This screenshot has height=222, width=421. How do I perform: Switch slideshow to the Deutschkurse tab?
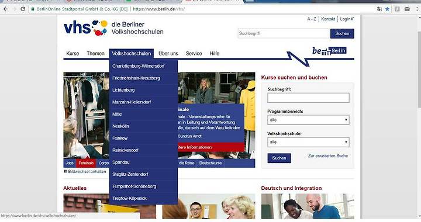tap(210, 163)
